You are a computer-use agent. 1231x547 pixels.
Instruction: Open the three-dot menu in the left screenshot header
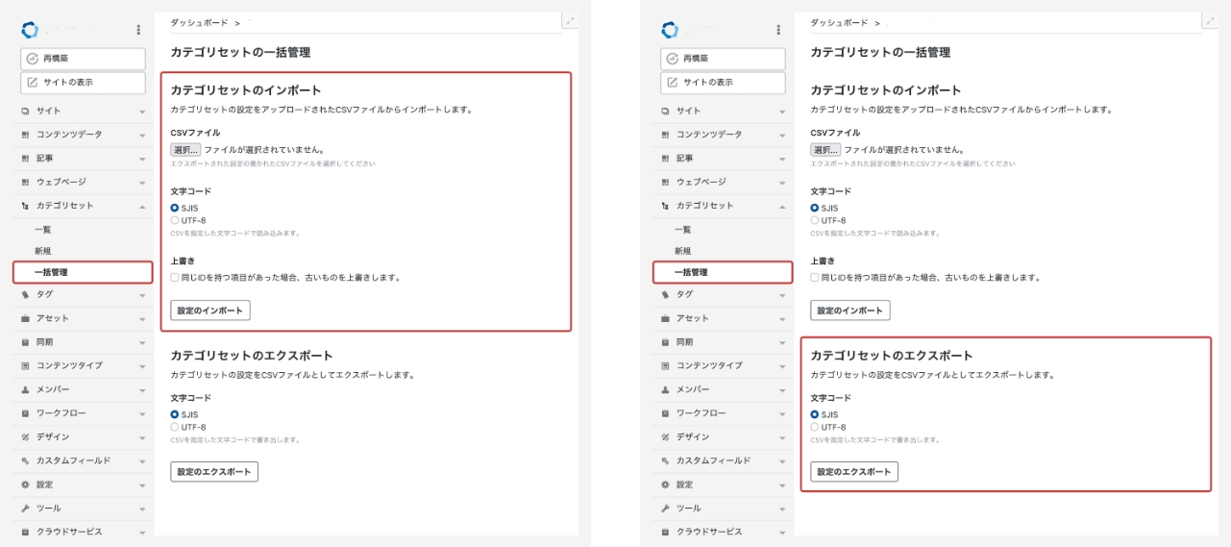pos(138,31)
